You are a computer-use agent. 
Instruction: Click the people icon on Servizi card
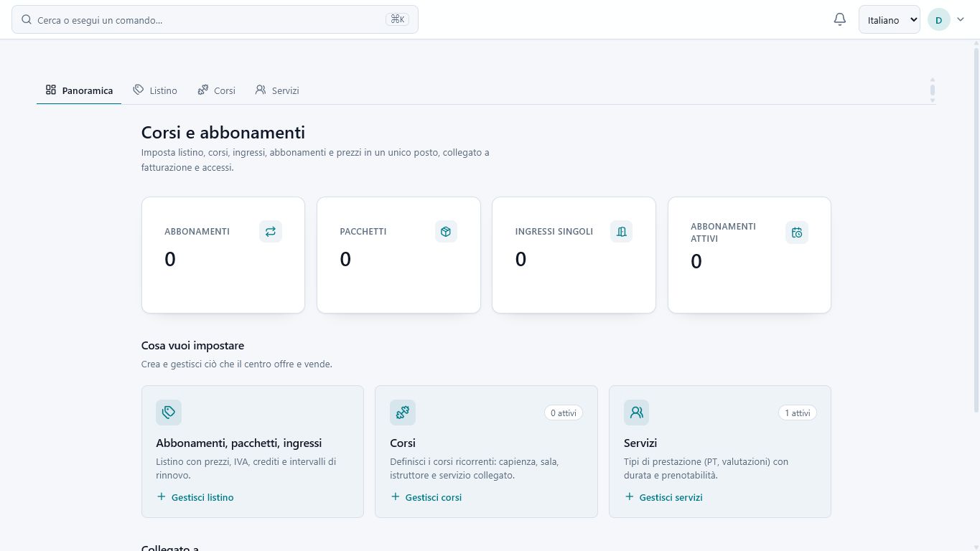[x=637, y=413]
